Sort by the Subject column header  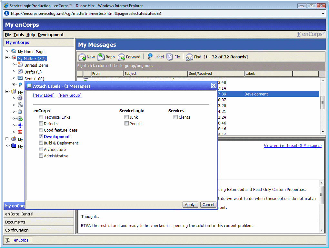pyautogui.click(x=155, y=74)
